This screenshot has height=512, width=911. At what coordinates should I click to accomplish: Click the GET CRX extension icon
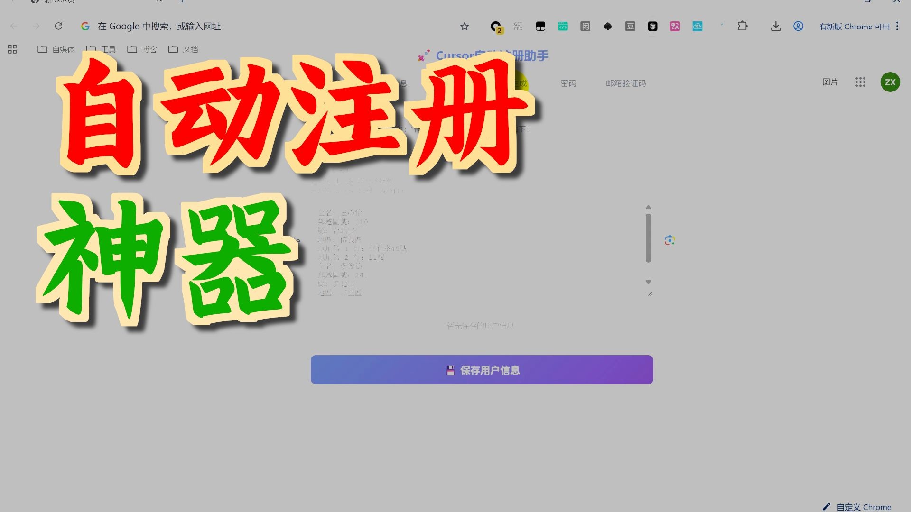coord(518,27)
